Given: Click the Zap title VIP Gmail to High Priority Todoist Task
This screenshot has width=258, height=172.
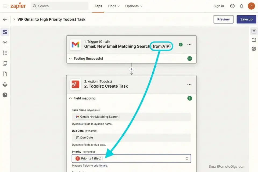Looking at the screenshot, I should click(51, 19).
